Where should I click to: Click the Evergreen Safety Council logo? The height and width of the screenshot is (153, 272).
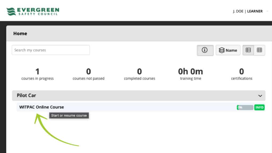[33, 11]
